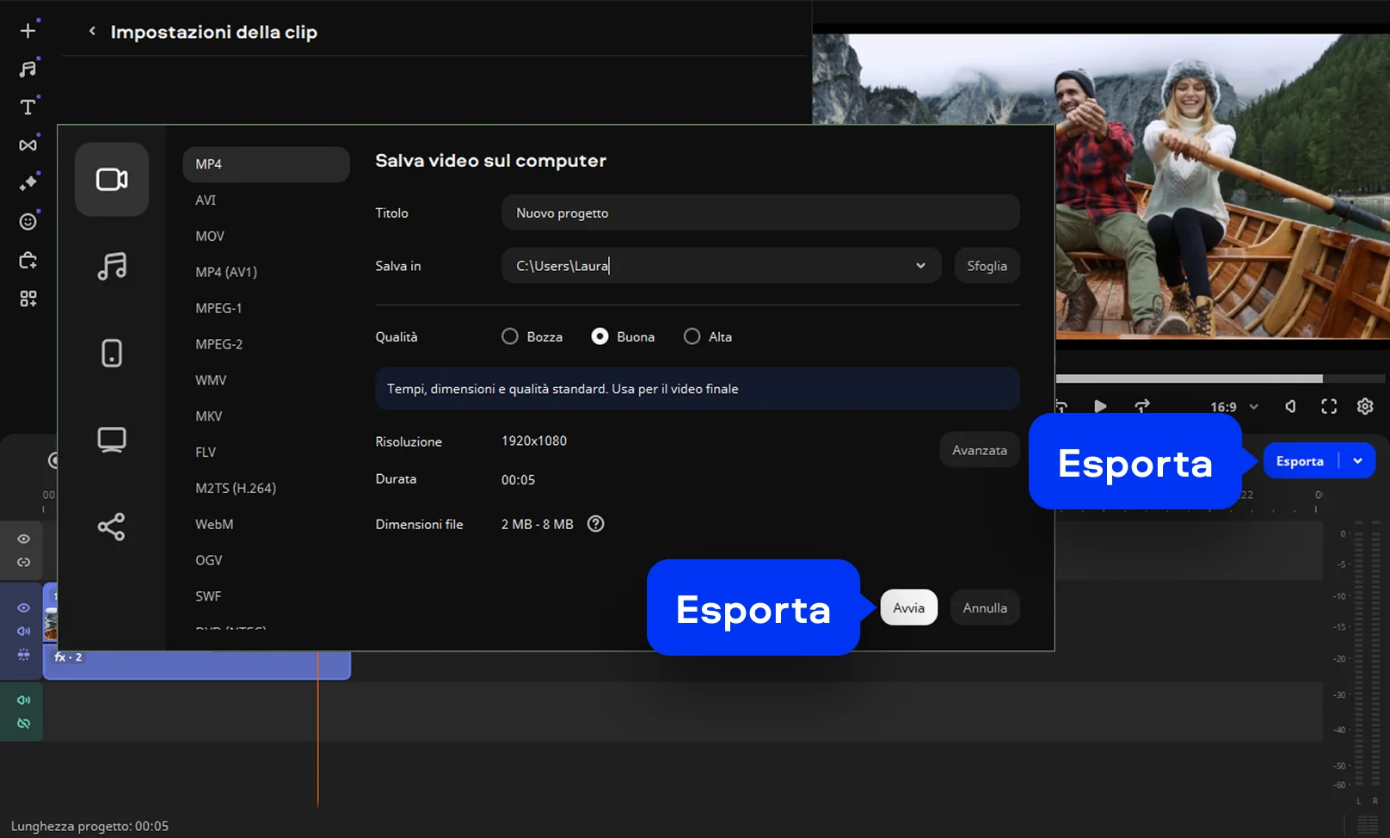Select the mobile device export icon
The image size is (1390, 838).
112,353
